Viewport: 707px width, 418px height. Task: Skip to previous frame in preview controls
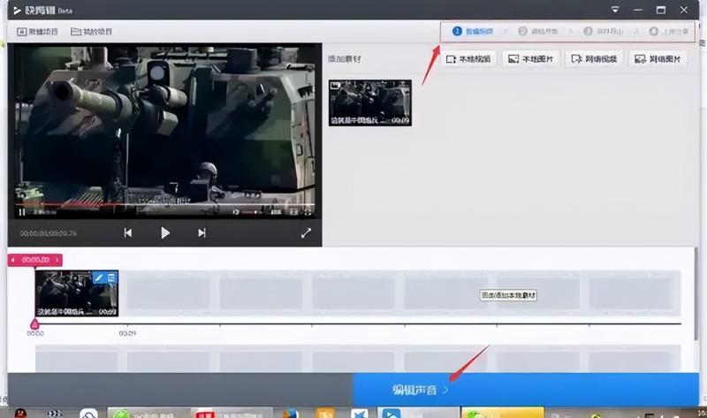coord(128,233)
